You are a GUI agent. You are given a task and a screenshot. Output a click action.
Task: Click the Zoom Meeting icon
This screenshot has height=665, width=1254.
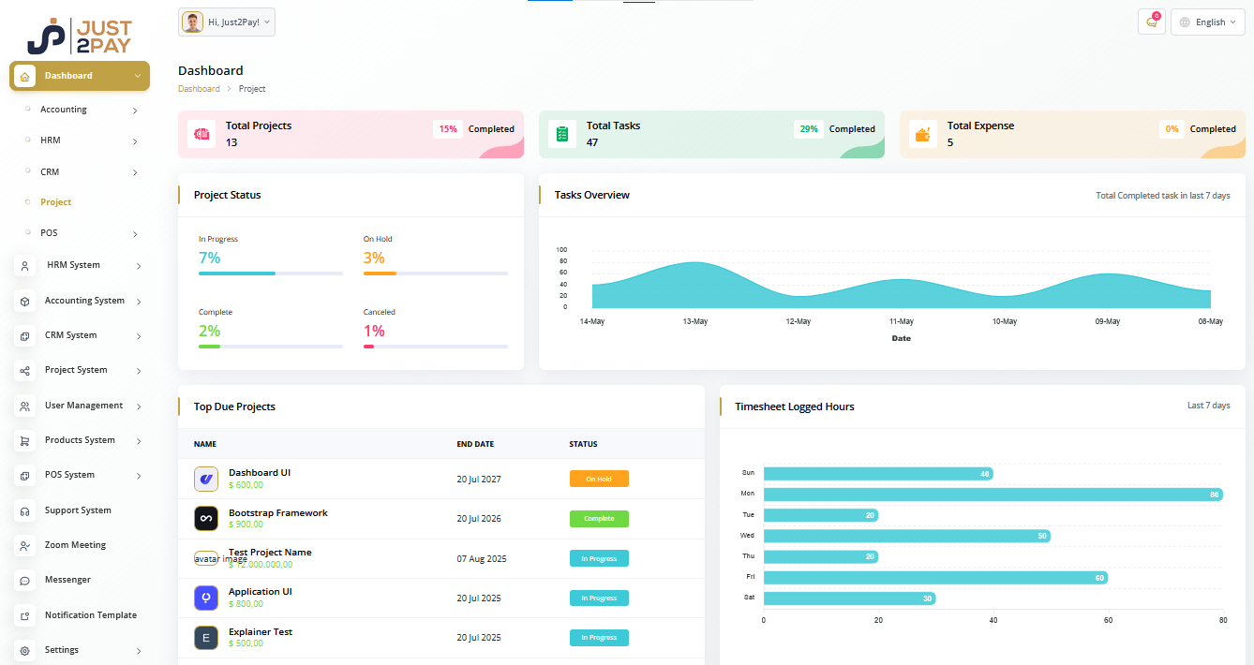(24, 545)
